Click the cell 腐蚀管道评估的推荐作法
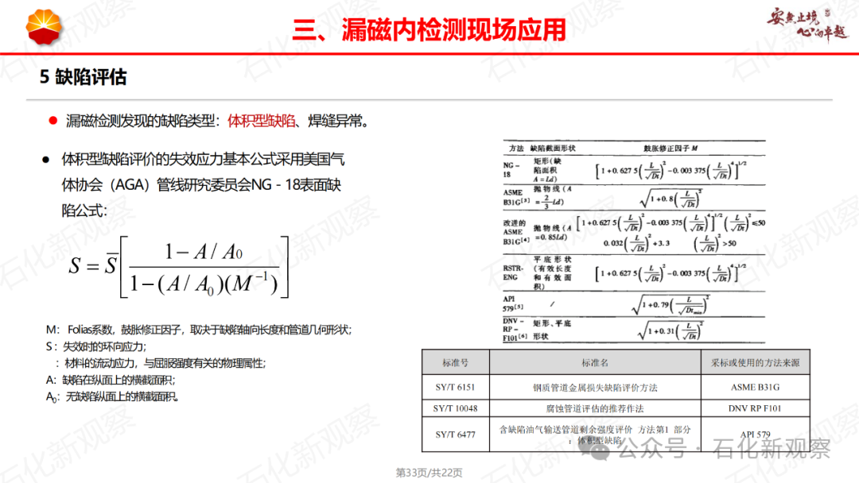The image size is (859, 483). coord(595,408)
